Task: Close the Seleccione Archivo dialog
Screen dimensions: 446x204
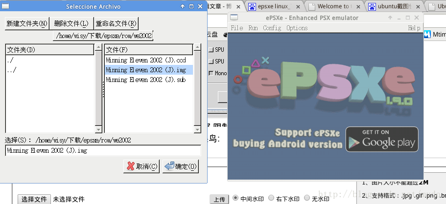Action: [x=200, y=6]
